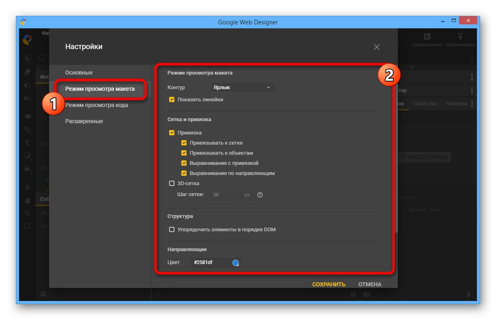
Task: Click the Направляющие section heading
Action: click(x=187, y=249)
